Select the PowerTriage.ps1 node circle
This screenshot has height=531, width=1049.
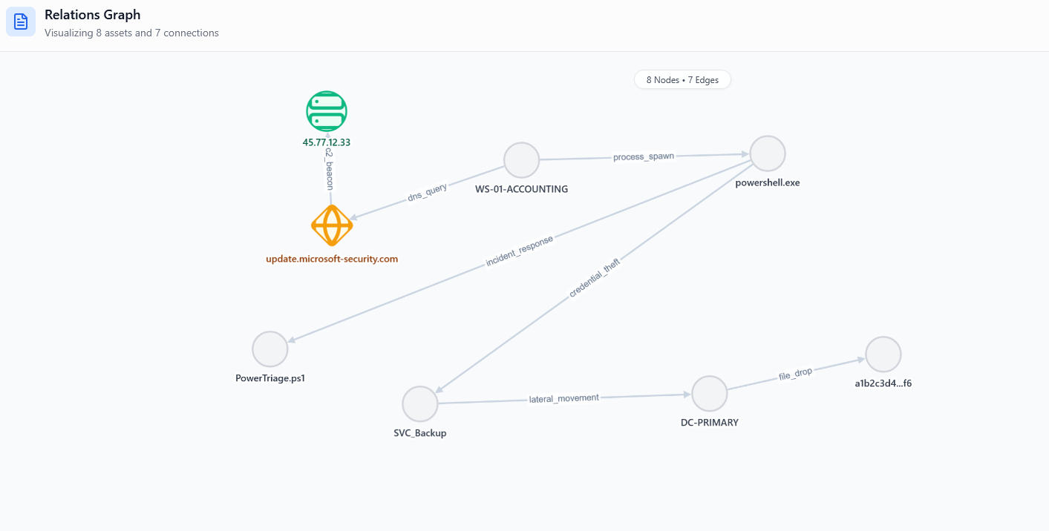coord(269,349)
